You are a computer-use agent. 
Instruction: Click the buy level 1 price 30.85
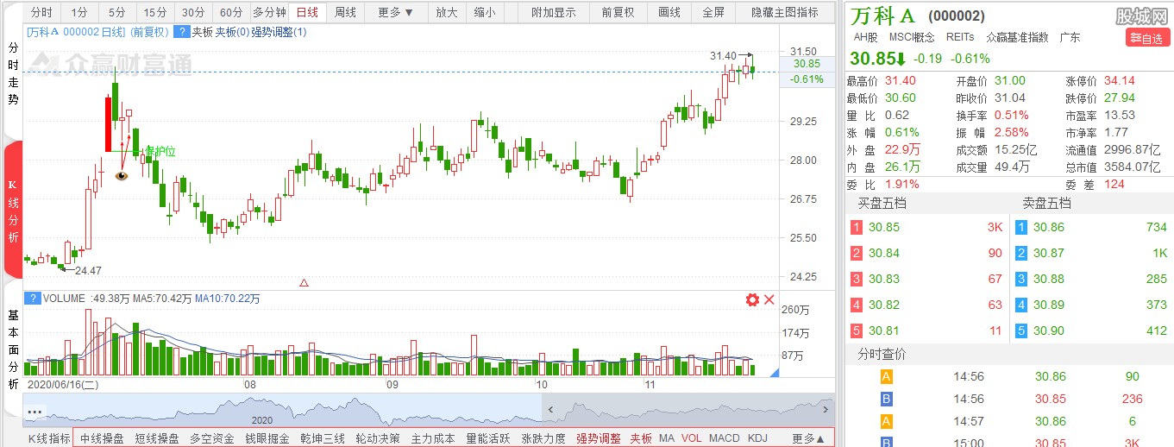click(x=884, y=228)
